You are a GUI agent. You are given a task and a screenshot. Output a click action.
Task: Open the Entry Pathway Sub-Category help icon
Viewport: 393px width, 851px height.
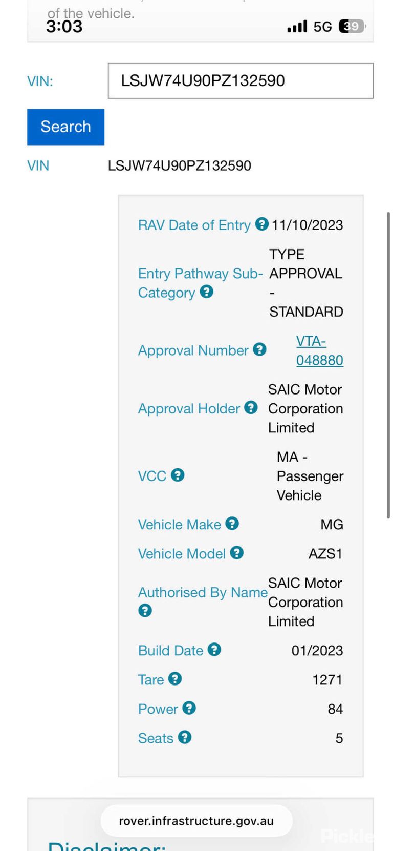point(206,292)
